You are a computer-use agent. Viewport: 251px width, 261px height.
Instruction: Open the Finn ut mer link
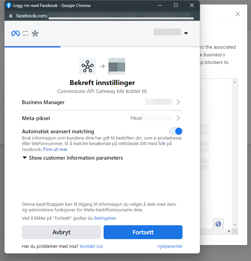click(55, 149)
